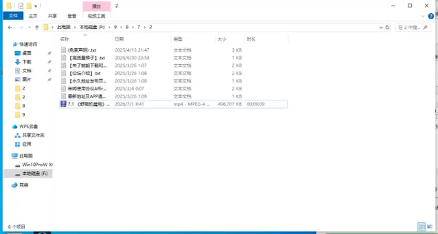Click the Back navigation arrow

[10, 27]
